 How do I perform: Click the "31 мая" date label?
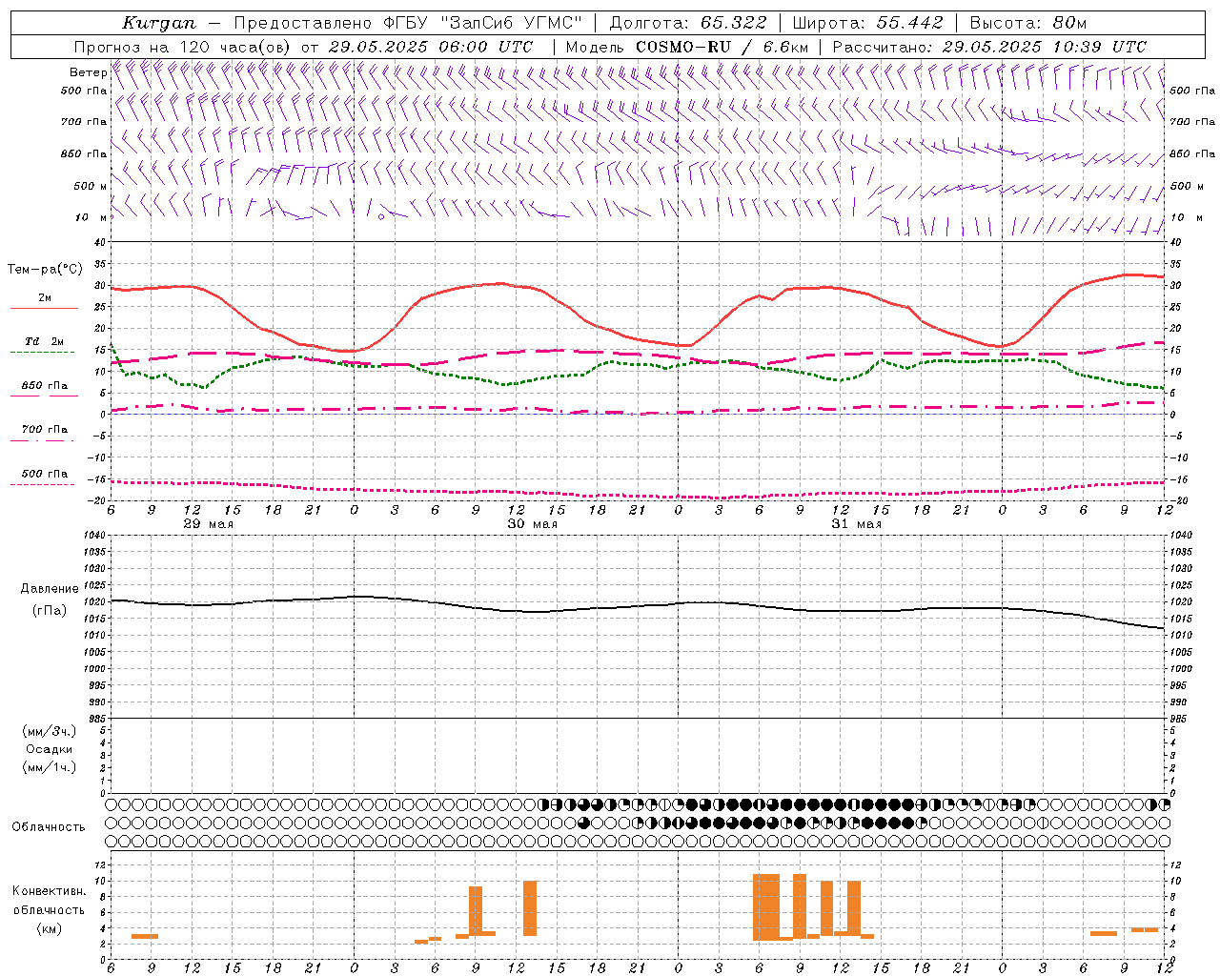[x=857, y=524]
